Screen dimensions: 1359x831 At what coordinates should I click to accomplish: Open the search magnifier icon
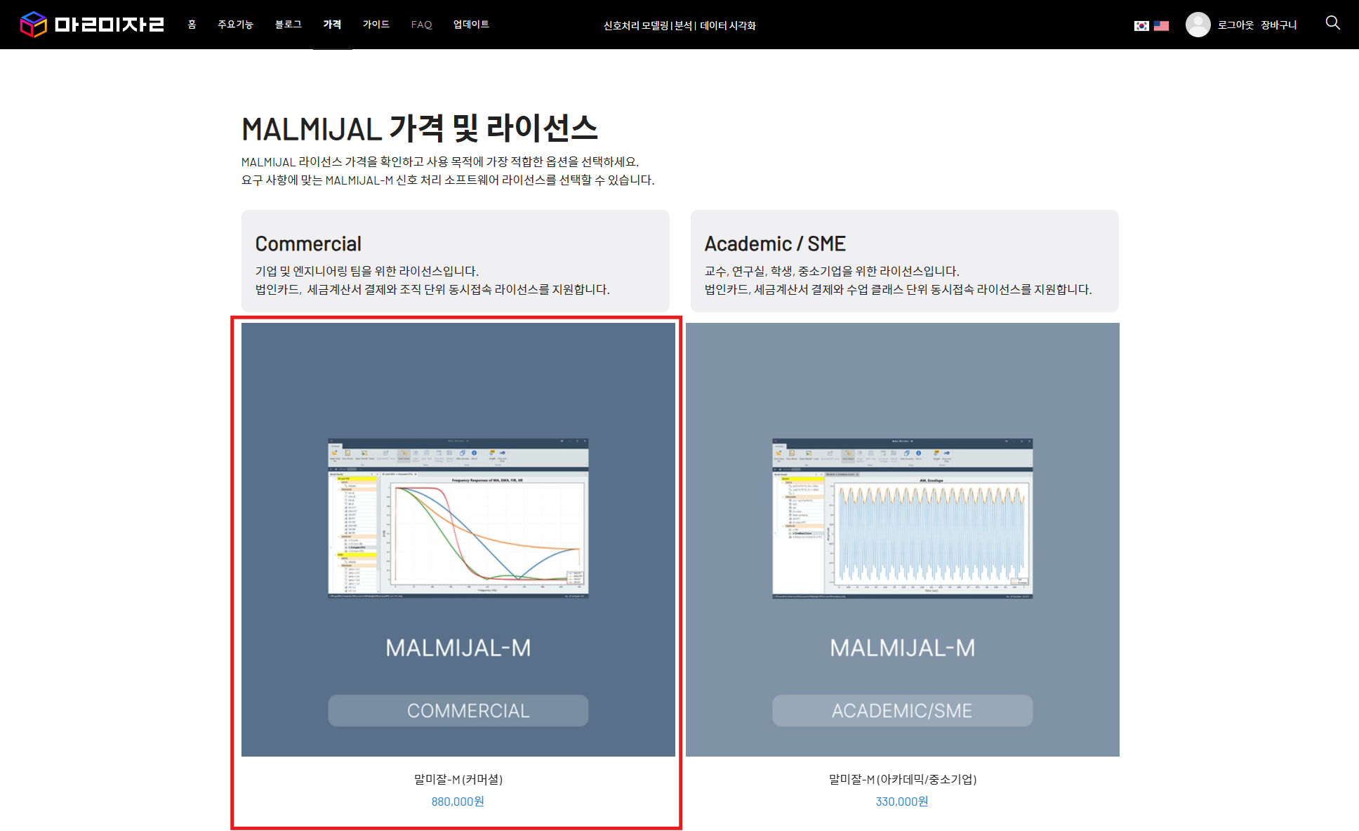tap(1332, 23)
